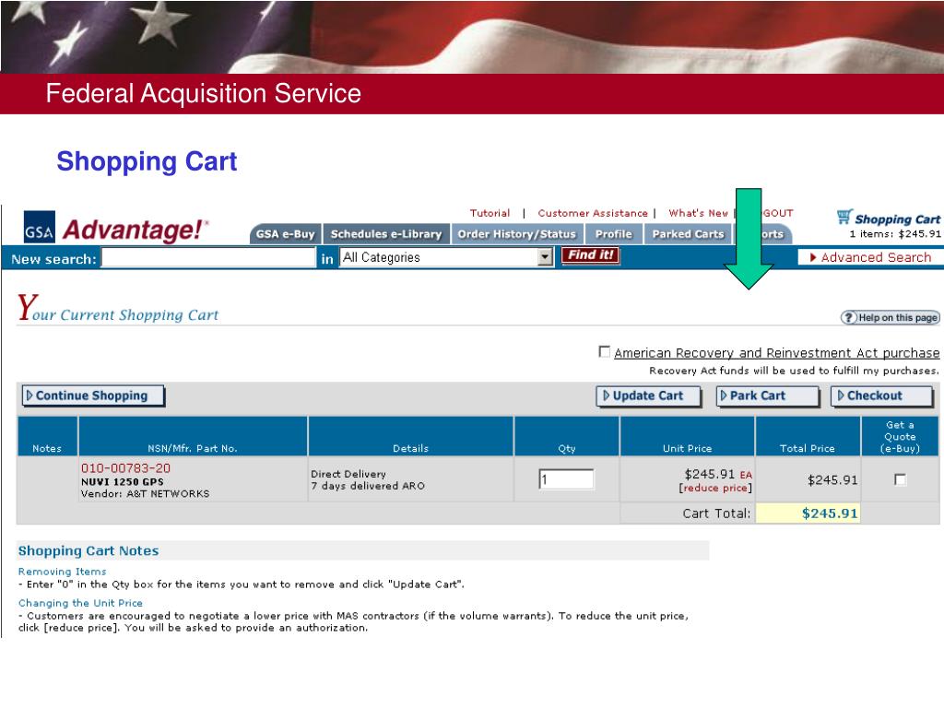
Task: Click the NUVI 1250 GPS item name
Action: pos(123,481)
